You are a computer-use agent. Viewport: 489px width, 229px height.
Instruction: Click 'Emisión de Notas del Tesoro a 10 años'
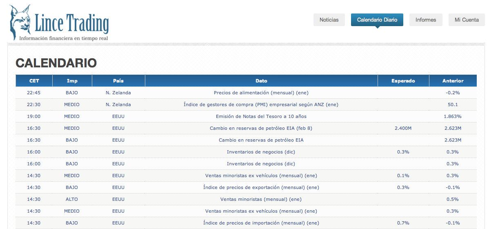coord(261,116)
